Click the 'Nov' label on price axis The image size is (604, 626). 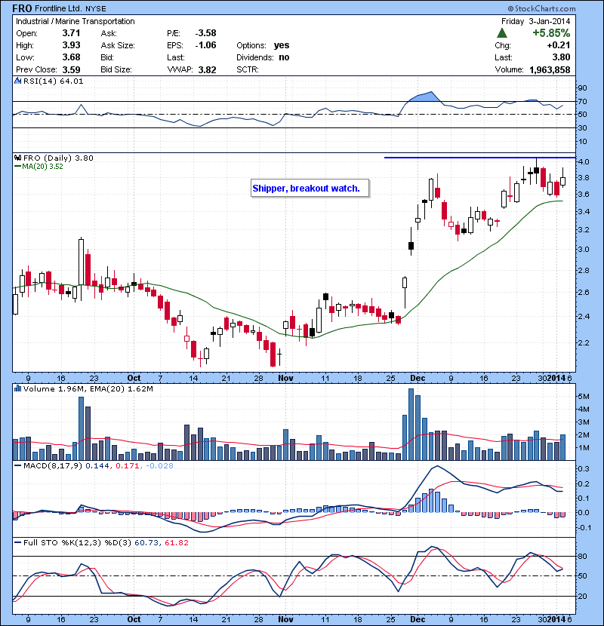(285, 378)
